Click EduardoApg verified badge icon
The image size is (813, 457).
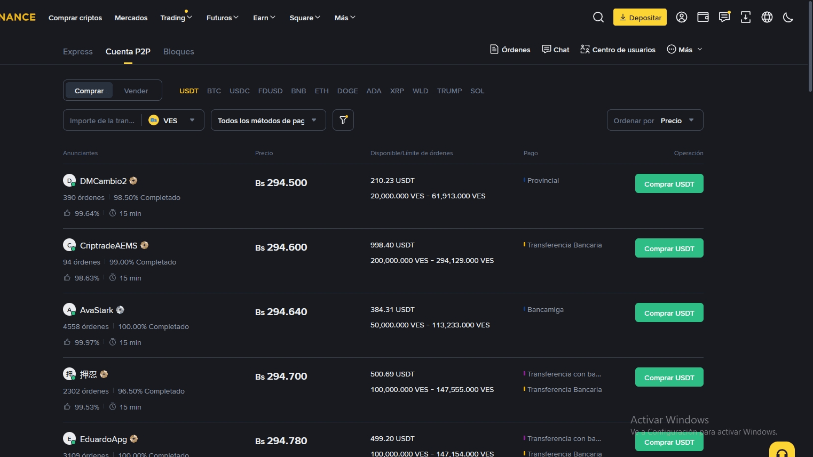pos(134,439)
